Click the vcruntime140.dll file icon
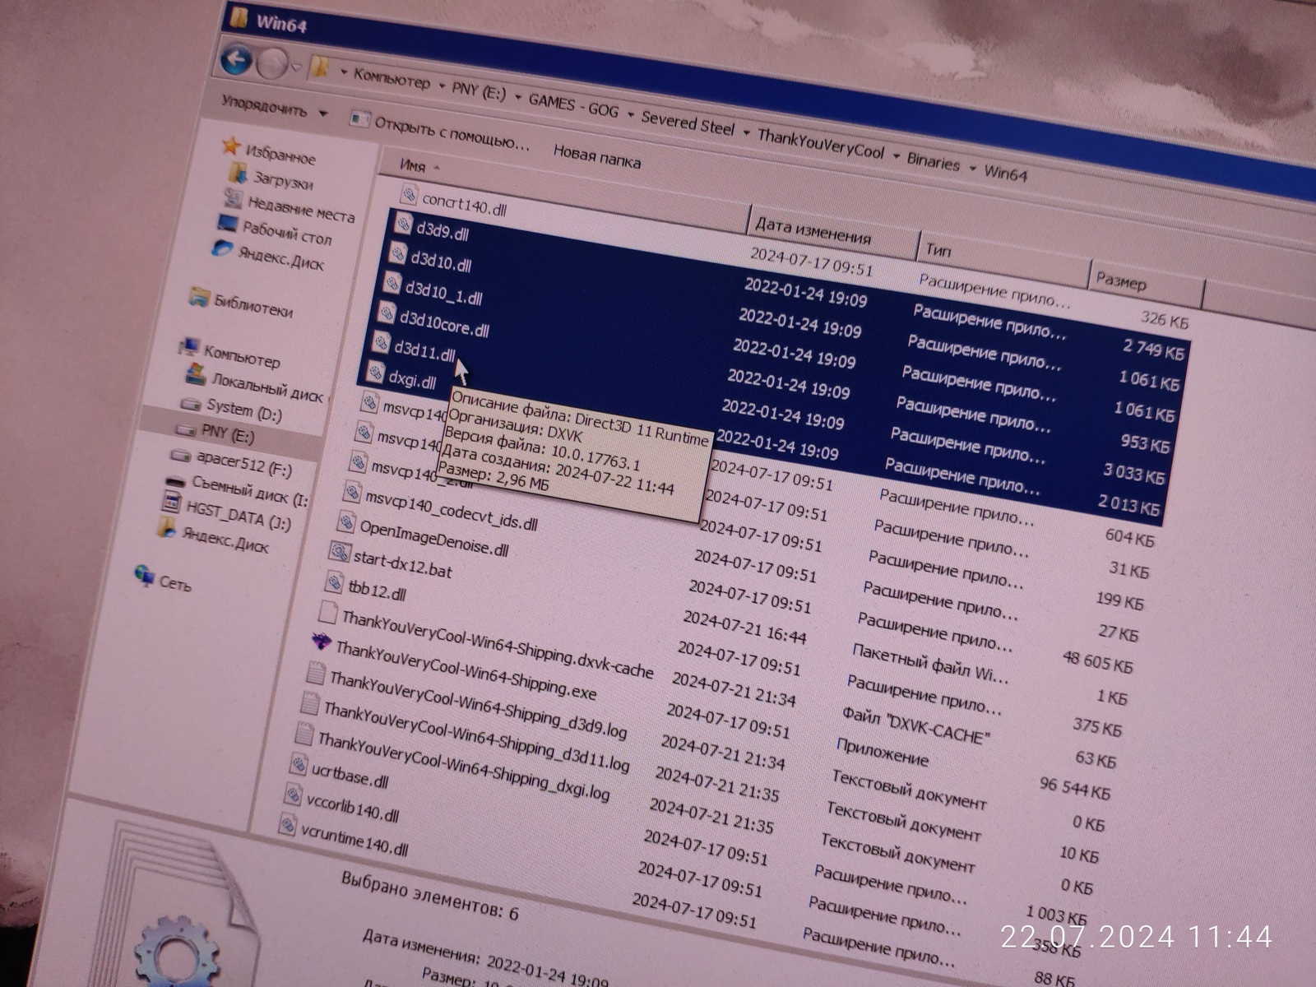Viewport: 1316px width, 987px height. pyautogui.click(x=287, y=824)
